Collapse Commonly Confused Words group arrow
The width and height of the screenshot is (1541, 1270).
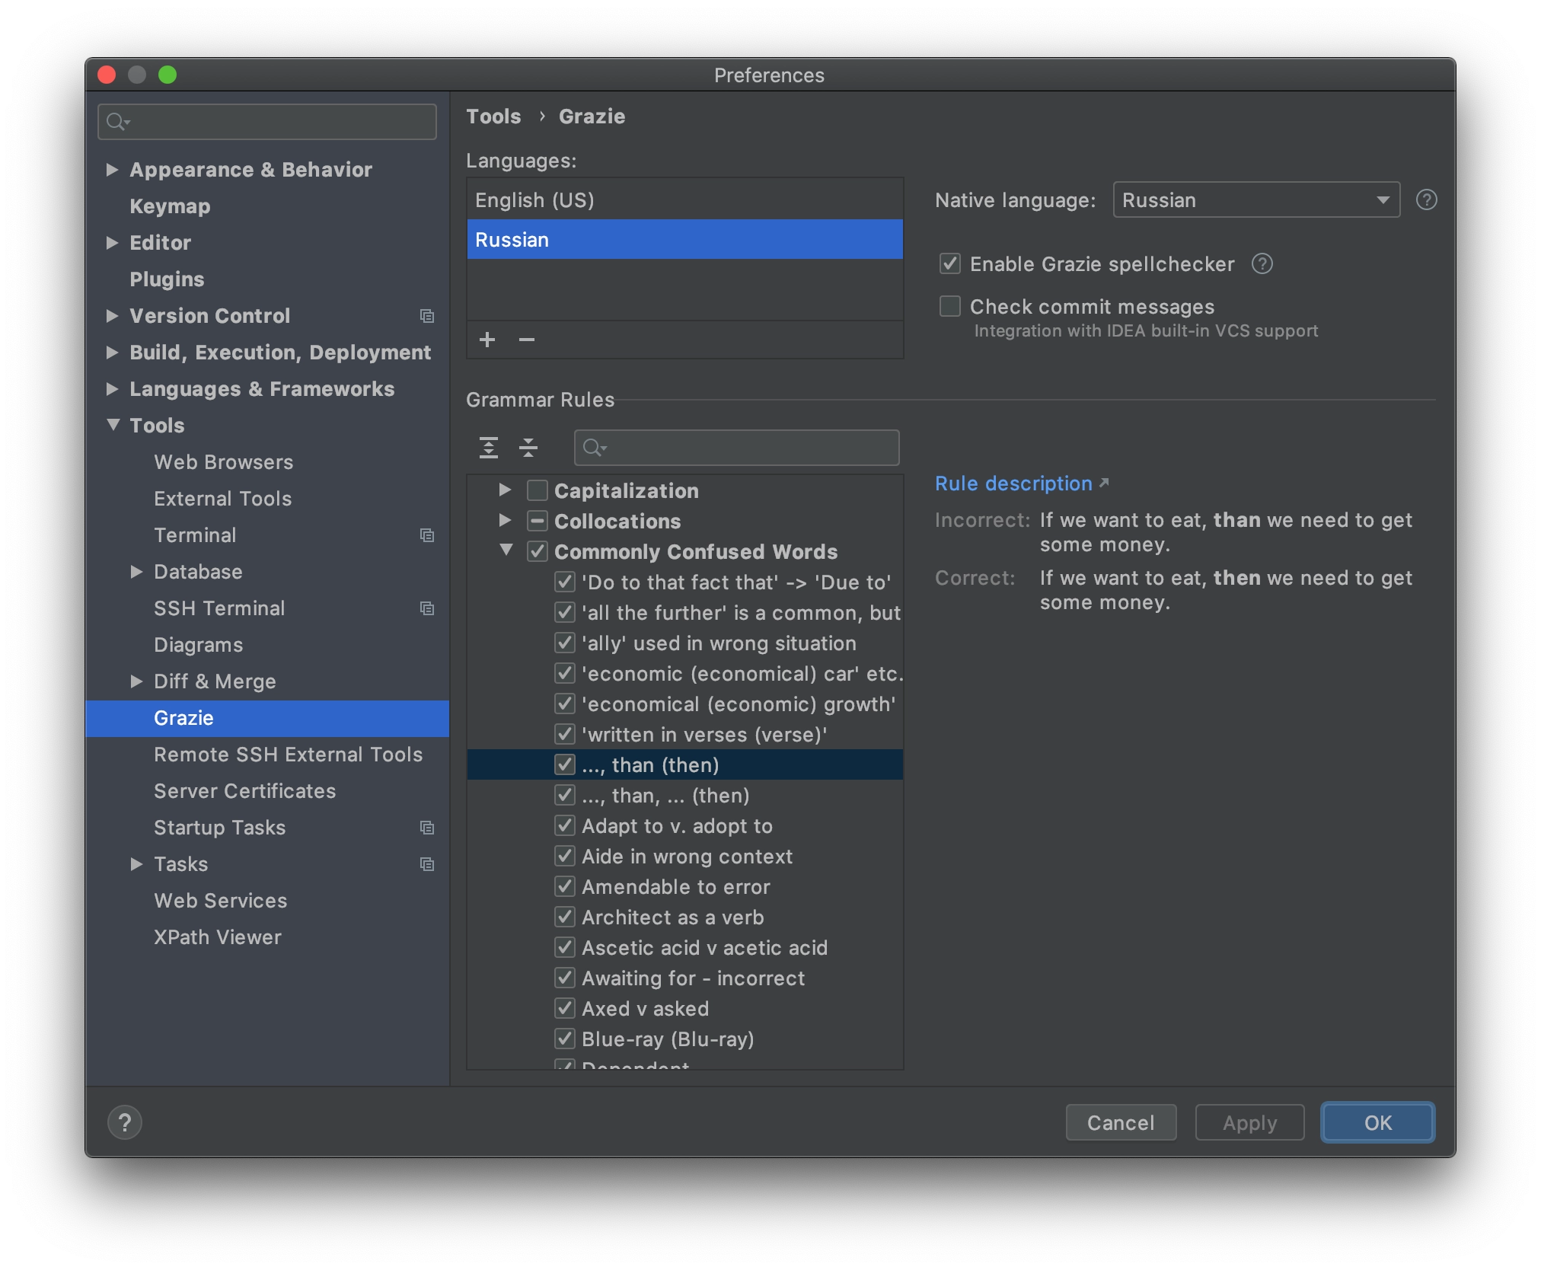pyautogui.click(x=506, y=550)
